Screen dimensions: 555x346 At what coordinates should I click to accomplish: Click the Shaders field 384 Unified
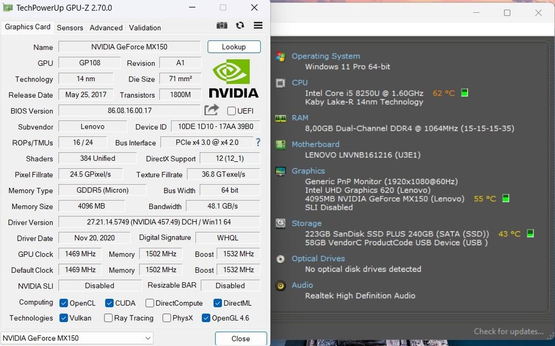pyautogui.click(x=97, y=158)
